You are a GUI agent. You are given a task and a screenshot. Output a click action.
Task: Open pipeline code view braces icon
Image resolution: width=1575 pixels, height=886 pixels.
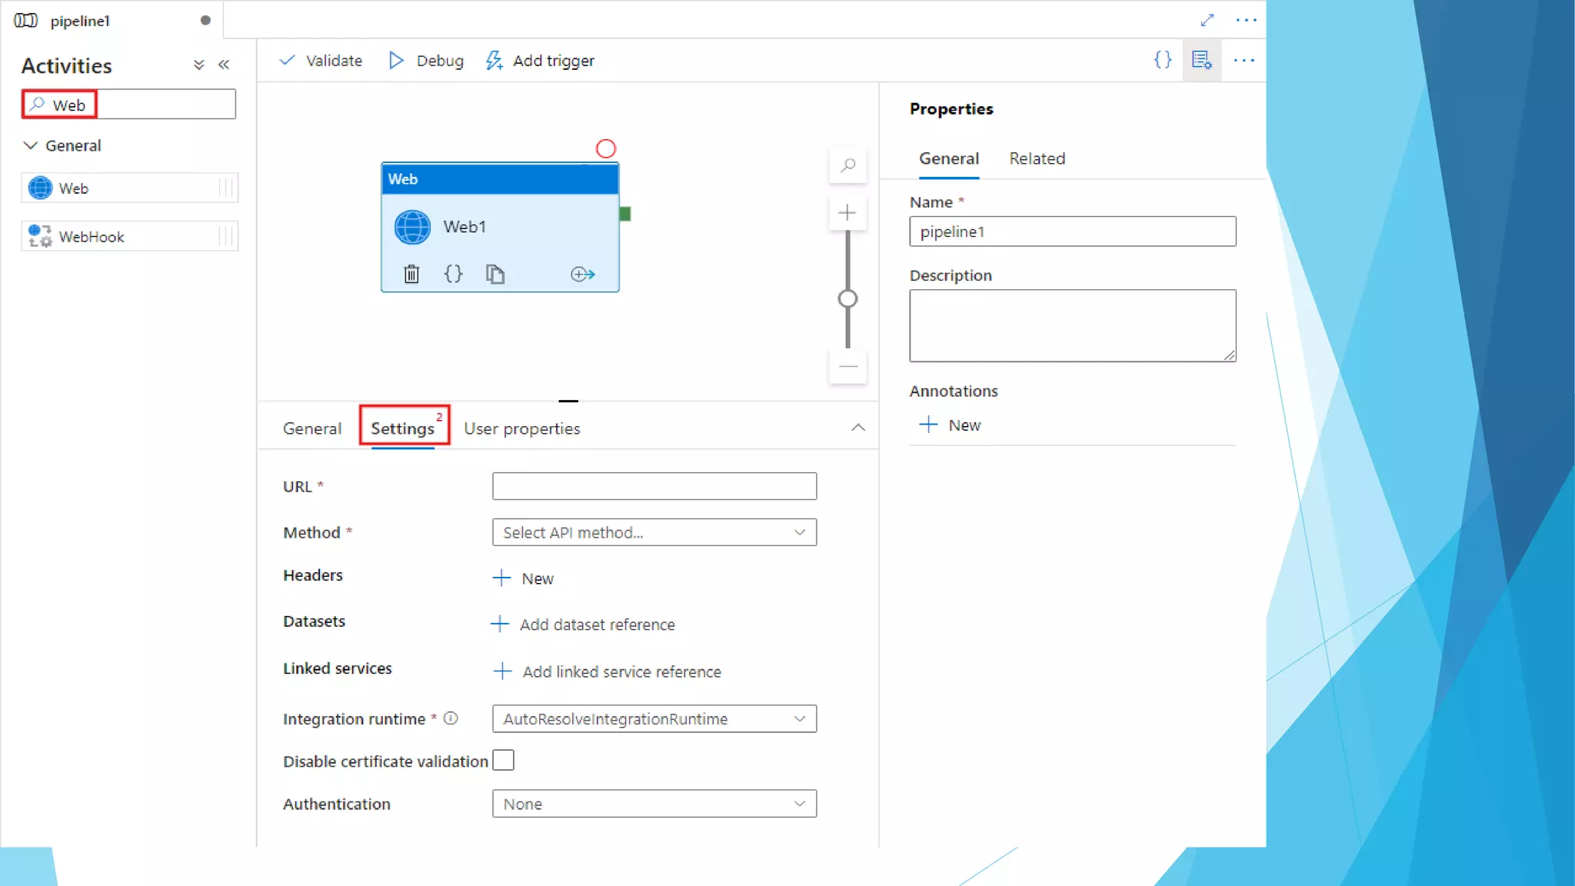[x=1162, y=60]
